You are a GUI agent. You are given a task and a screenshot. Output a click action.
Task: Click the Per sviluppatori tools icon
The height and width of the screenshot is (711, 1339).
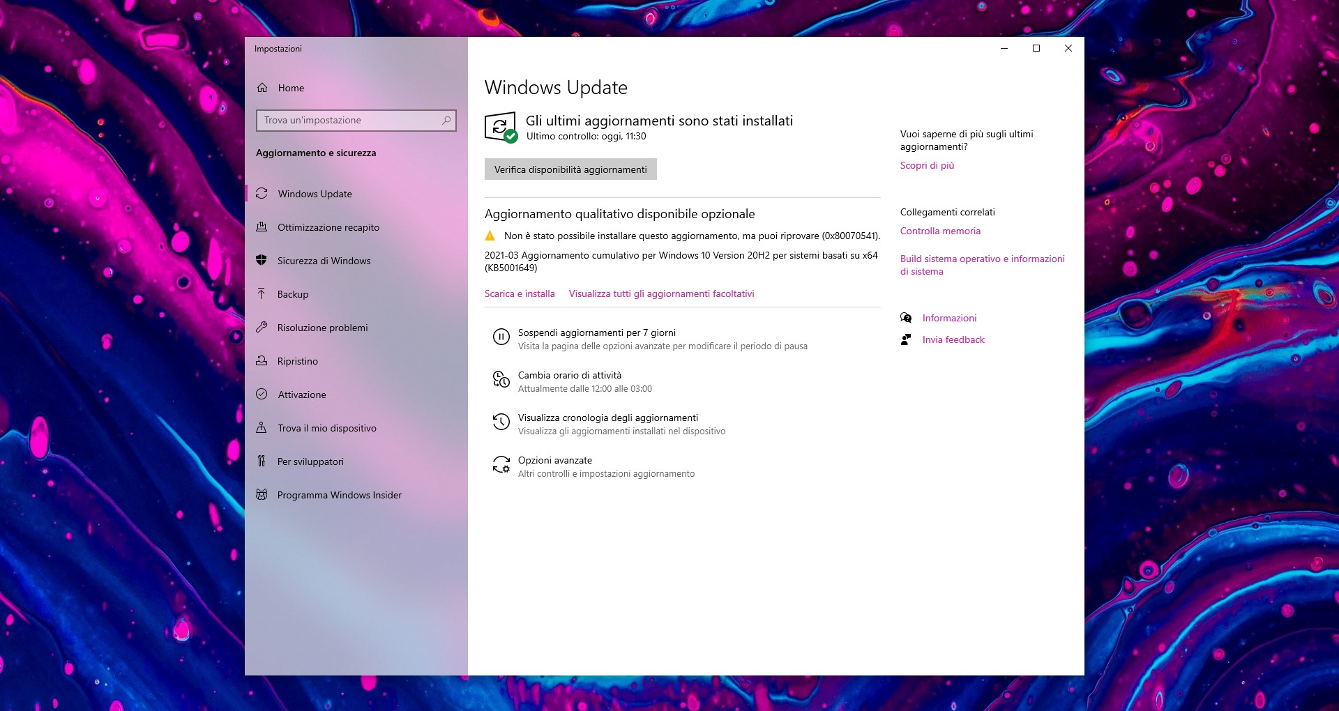coord(262,461)
